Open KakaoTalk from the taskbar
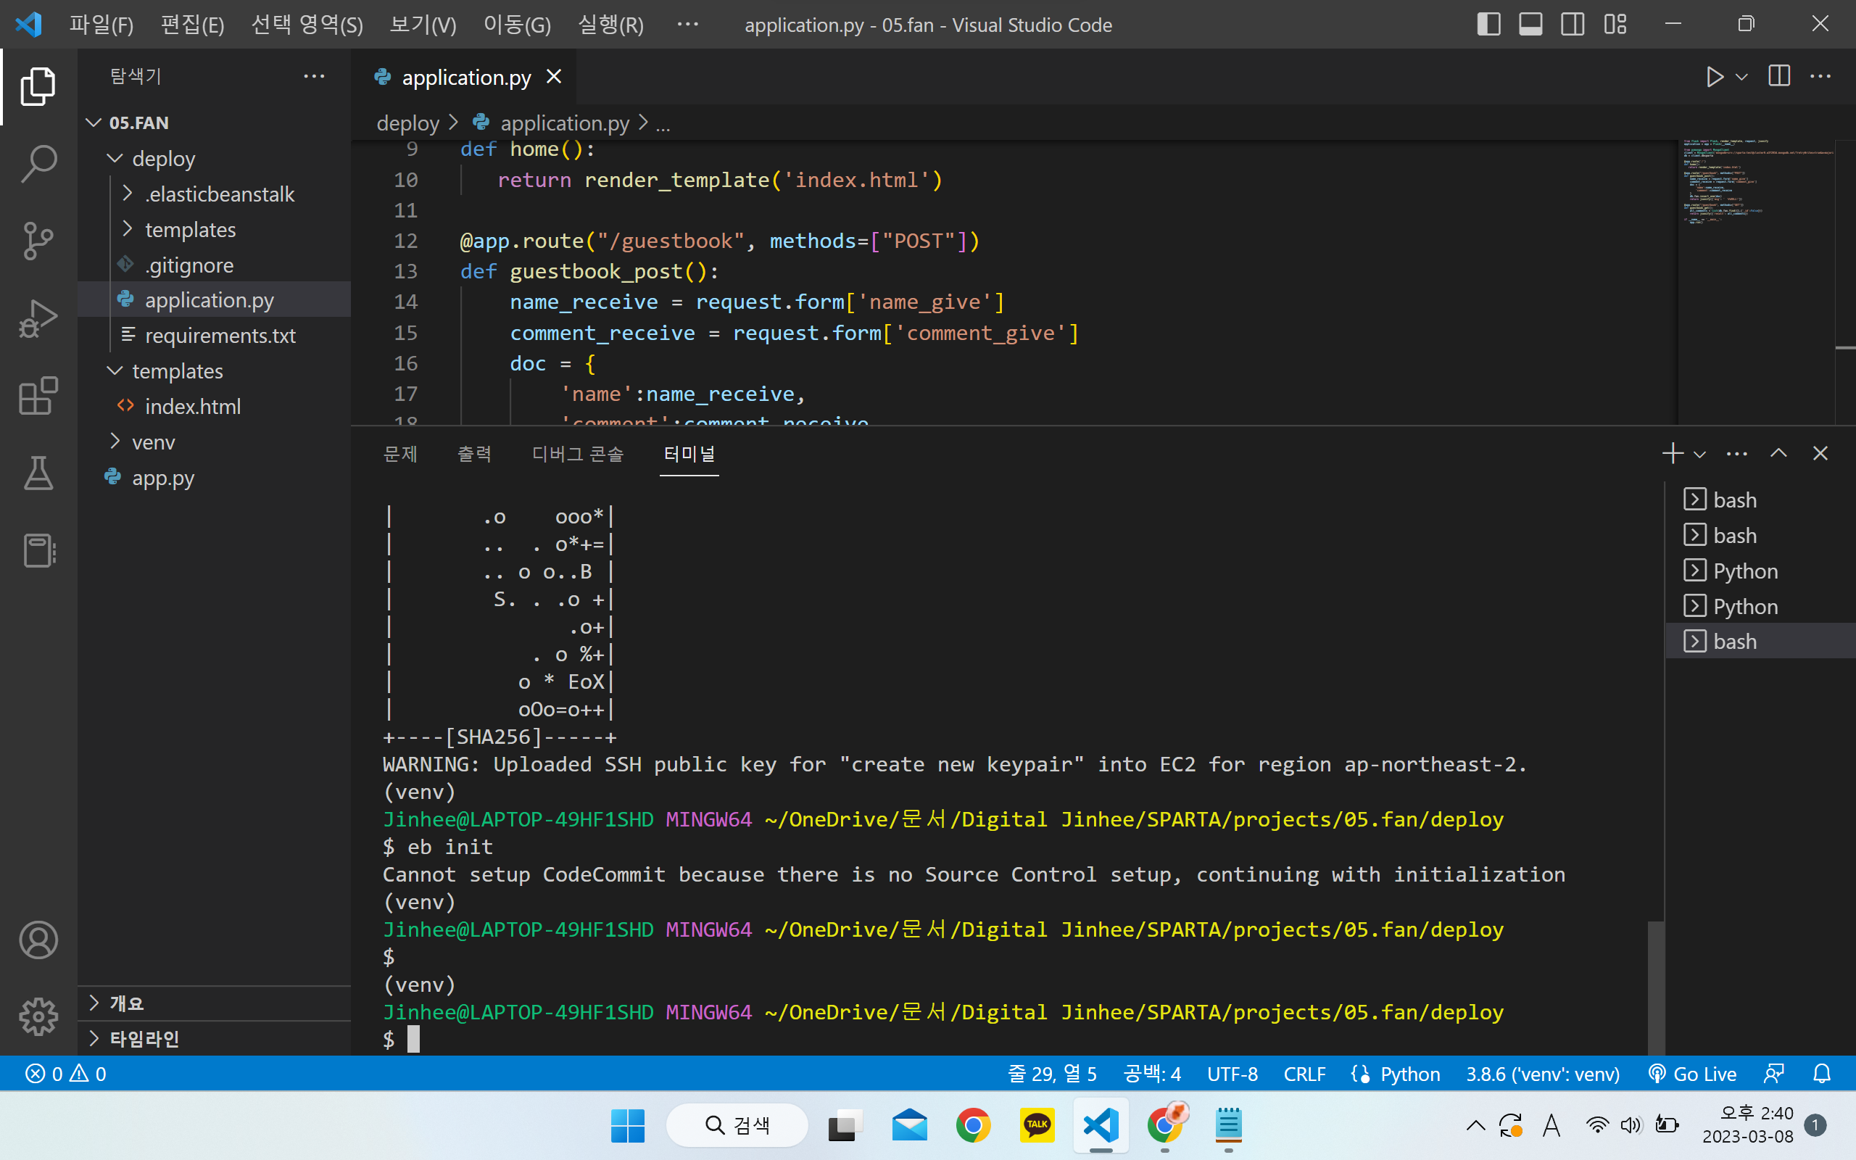Screen dimensions: 1856x1160 (1037, 1124)
